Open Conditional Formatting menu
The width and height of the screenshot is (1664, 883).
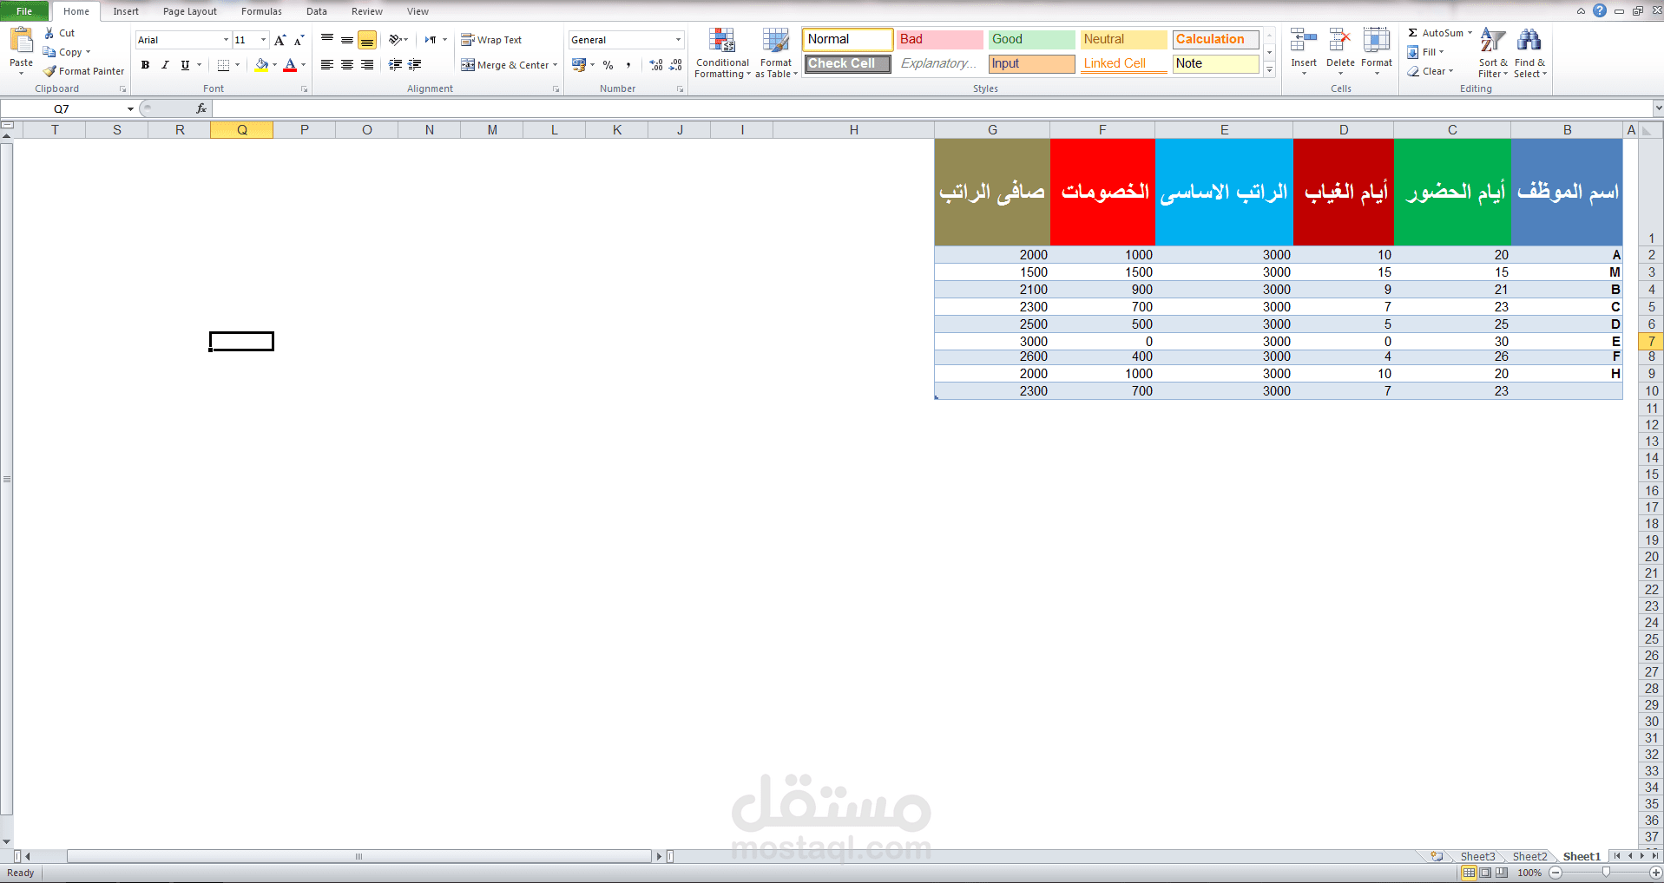pyautogui.click(x=722, y=53)
